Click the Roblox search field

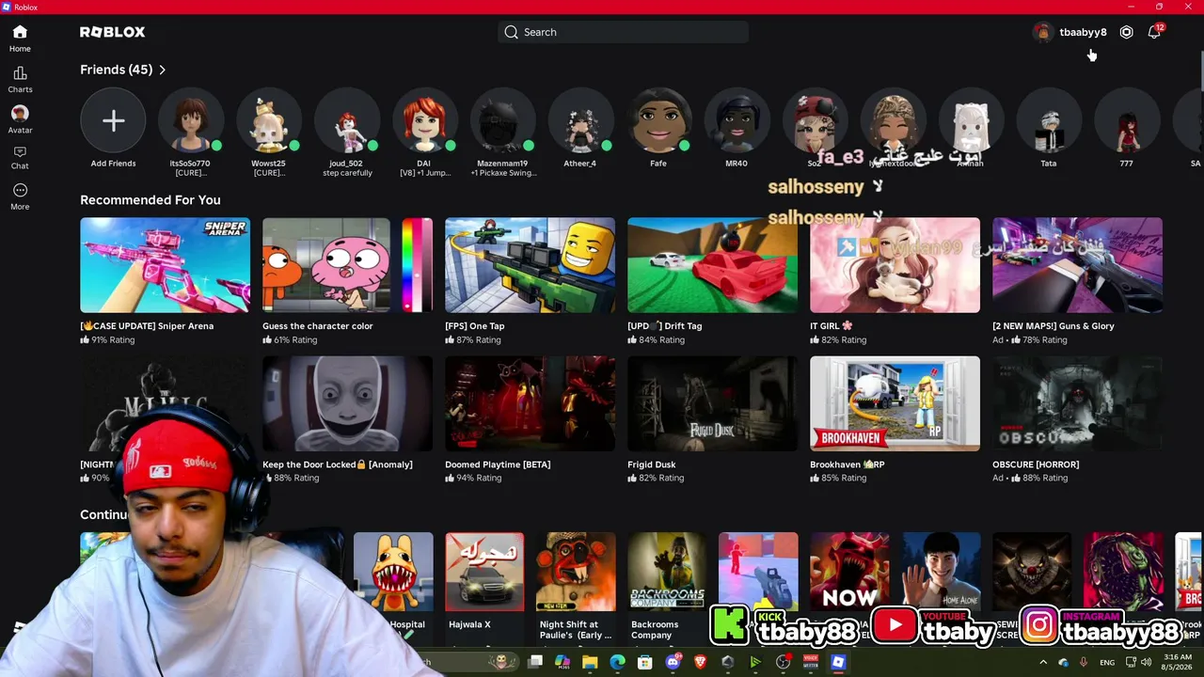[623, 32]
